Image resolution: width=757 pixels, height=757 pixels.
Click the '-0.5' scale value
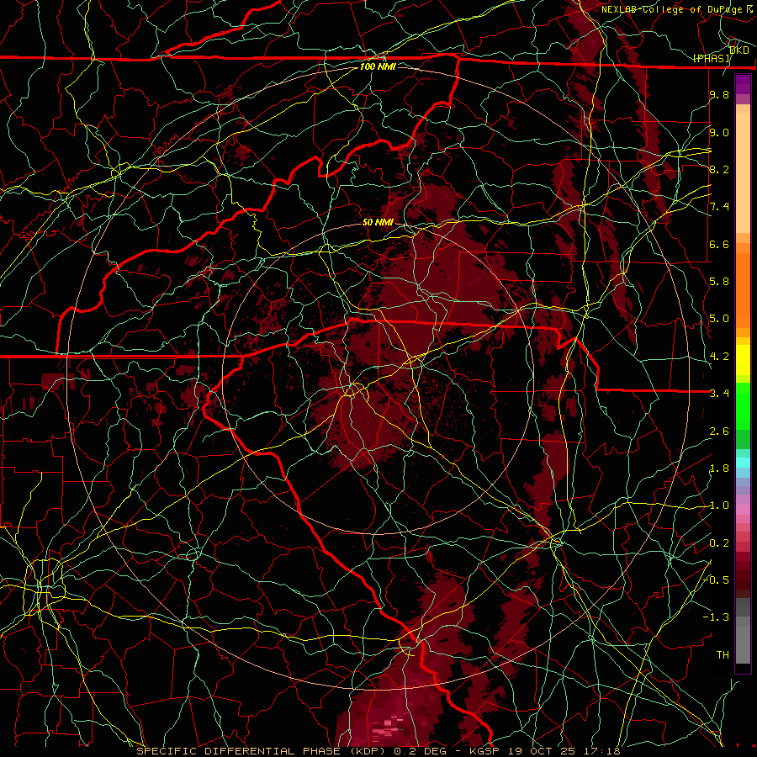(x=717, y=580)
